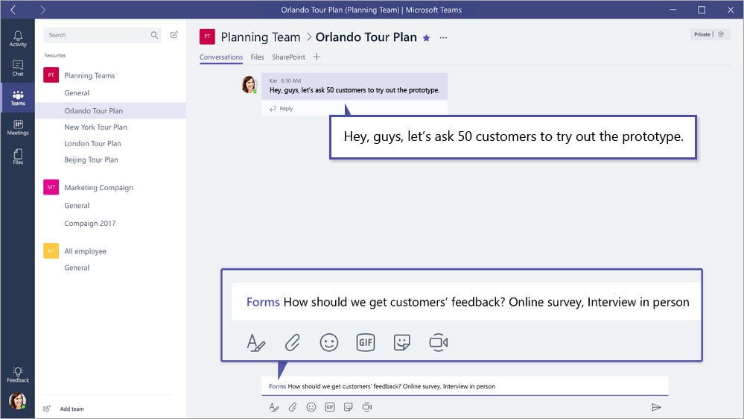Click Planning Team in the breadcrumb
This screenshot has width=744, height=419.
(261, 37)
